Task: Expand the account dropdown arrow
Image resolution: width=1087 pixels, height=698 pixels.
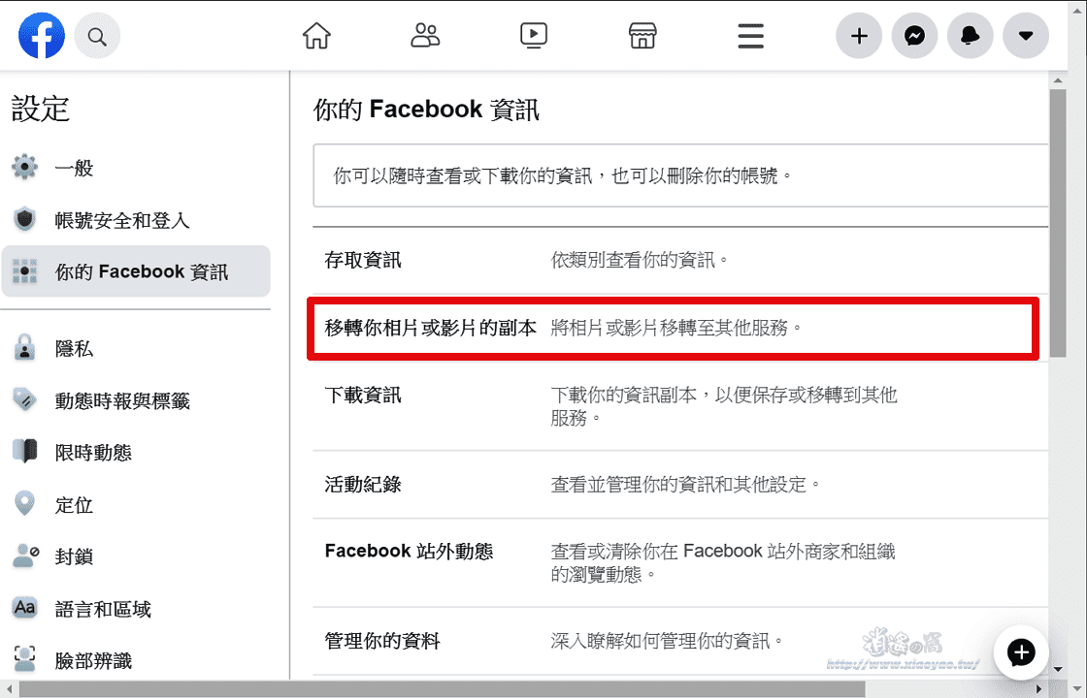Action: pos(1025,35)
